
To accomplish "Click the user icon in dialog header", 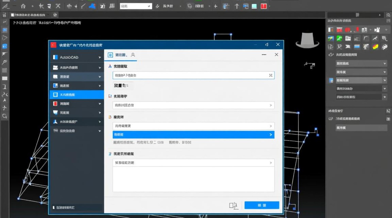I will [133, 55].
